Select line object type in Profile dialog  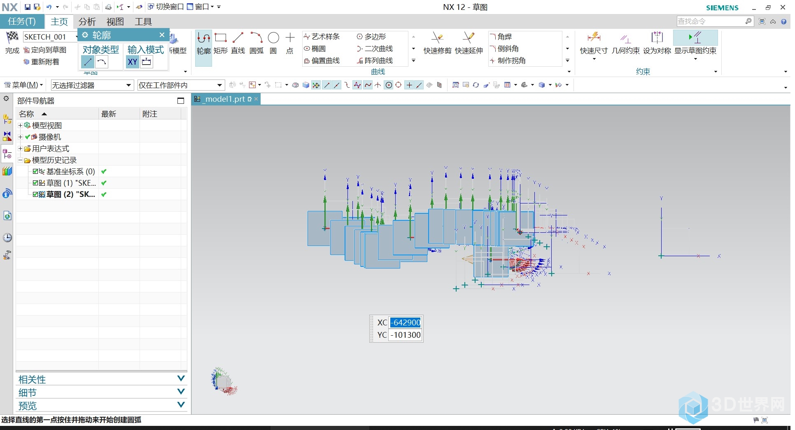pos(88,62)
